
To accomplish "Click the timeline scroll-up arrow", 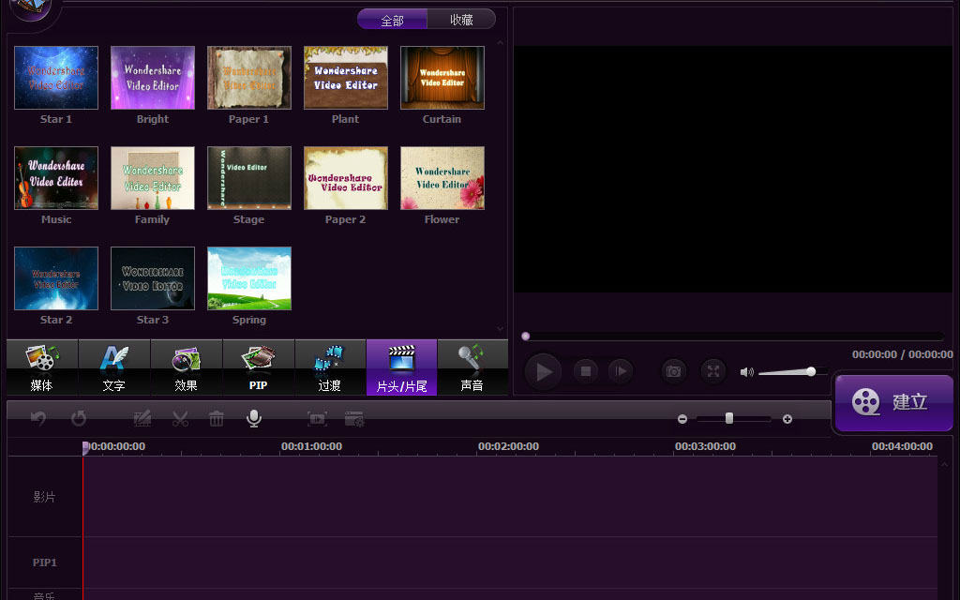I will tap(945, 465).
